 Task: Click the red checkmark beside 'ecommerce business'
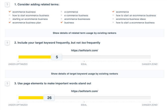10,12
